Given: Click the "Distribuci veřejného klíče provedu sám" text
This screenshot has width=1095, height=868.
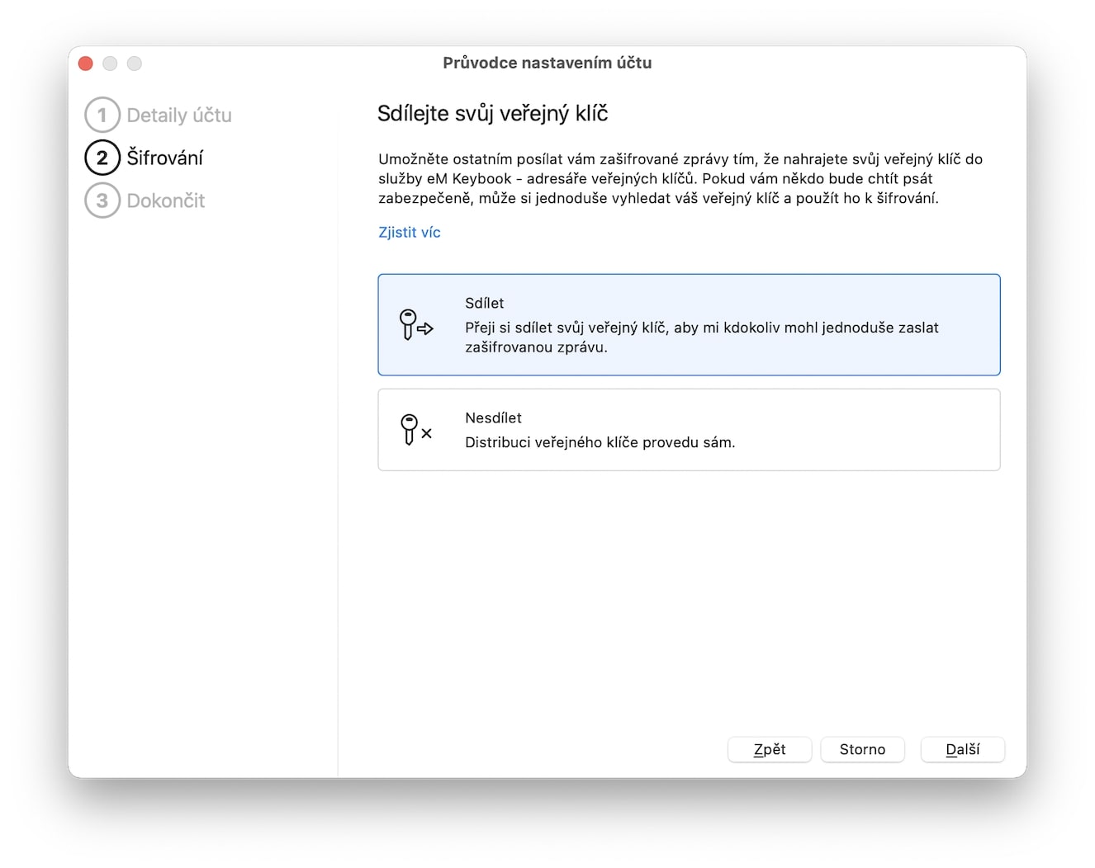Looking at the screenshot, I should coord(600,442).
